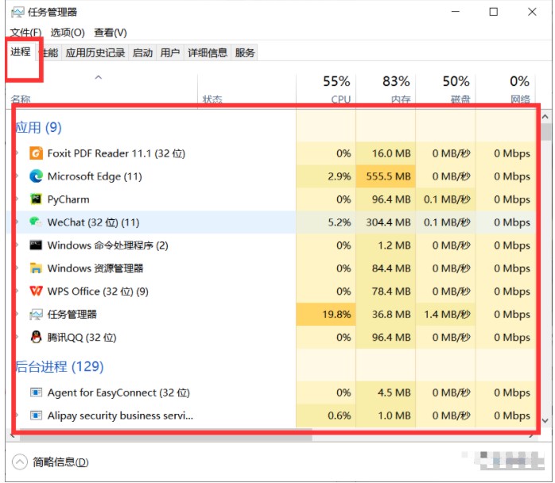Click the WPS Office icon
This screenshot has width=555, height=483.
click(36, 291)
